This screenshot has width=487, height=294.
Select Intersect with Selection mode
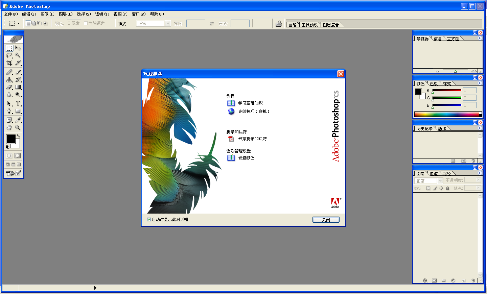click(45, 23)
